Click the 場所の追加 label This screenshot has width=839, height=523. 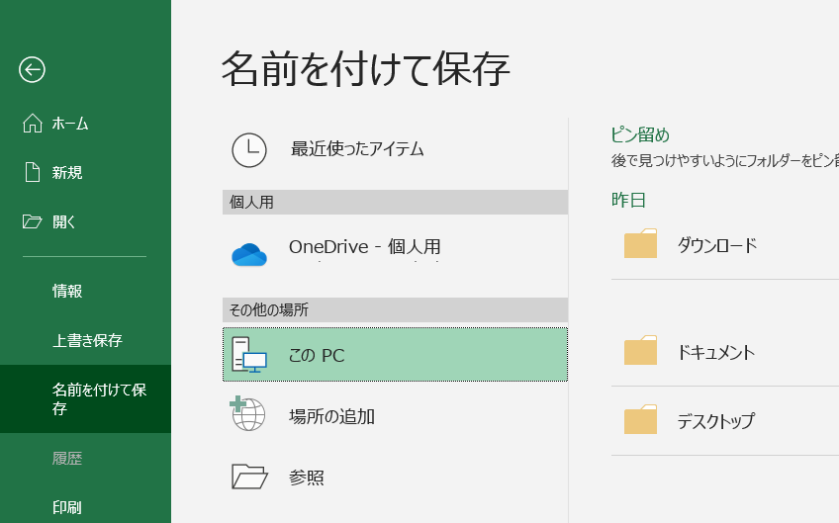point(331,416)
